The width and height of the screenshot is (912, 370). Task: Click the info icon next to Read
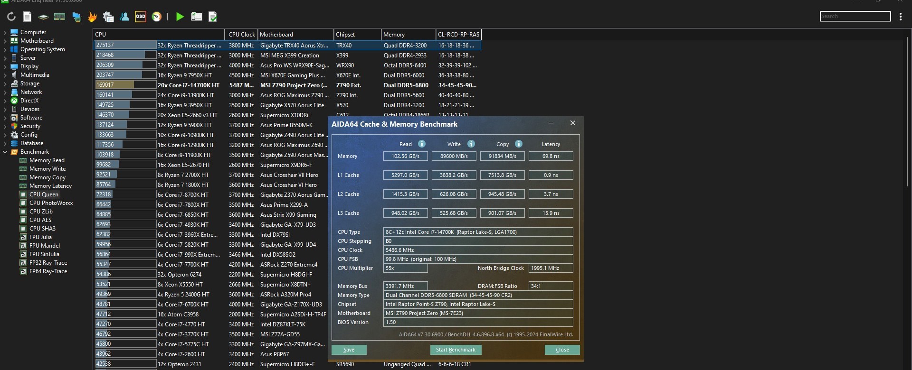click(422, 144)
